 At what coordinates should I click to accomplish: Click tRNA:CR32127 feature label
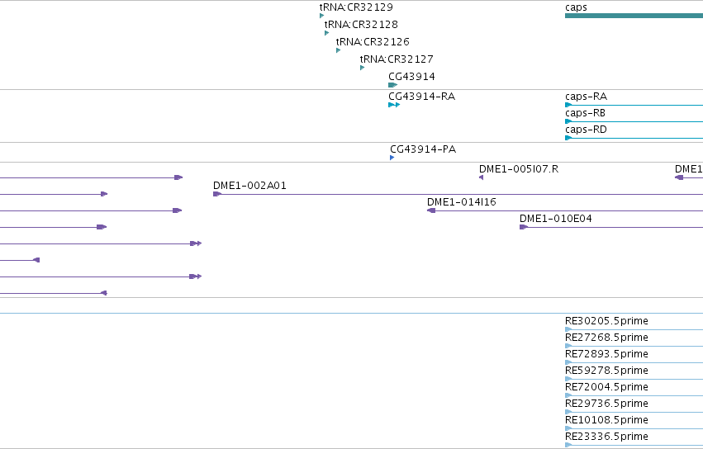(x=397, y=59)
